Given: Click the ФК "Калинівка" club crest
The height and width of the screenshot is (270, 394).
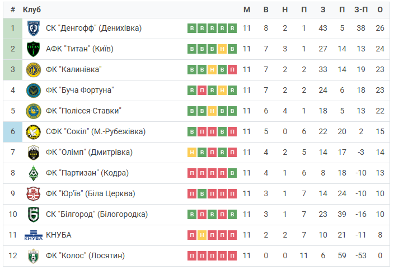Looking at the screenshot, I should [x=34, y=69].
